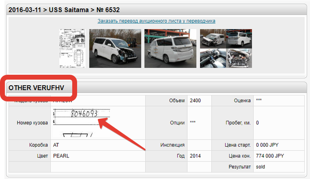The width and height of the screenshot is (310, 179).
Task: Open the rear view white van photo
Action: [170, 49]
